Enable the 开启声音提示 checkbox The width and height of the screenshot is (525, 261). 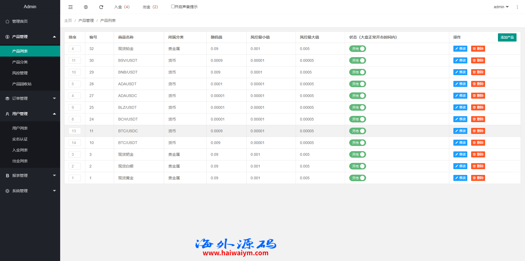coord(173,7)
